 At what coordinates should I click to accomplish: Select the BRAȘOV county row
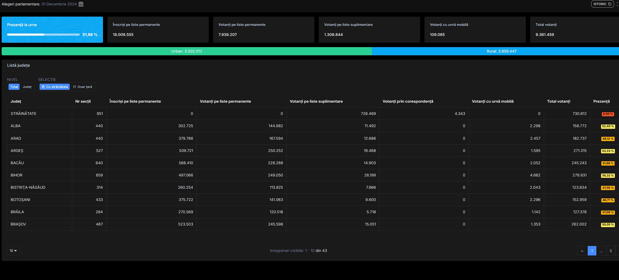click(313, 224)
